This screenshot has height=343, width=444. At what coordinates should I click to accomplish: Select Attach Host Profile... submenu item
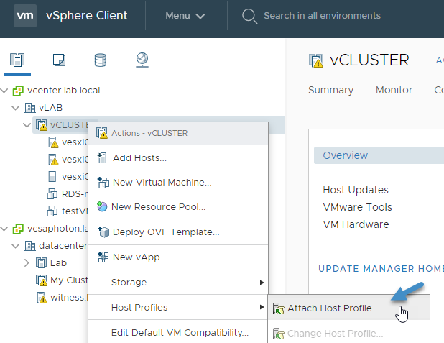click(x=348, y=308)
